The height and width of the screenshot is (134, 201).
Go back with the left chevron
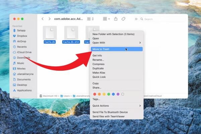(x=42, y=19)
